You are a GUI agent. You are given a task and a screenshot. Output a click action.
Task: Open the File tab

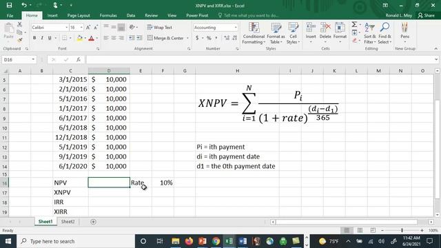tap(10, 15)
